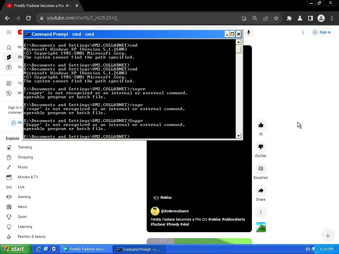Open Learning in Explore

pos(25,227)
